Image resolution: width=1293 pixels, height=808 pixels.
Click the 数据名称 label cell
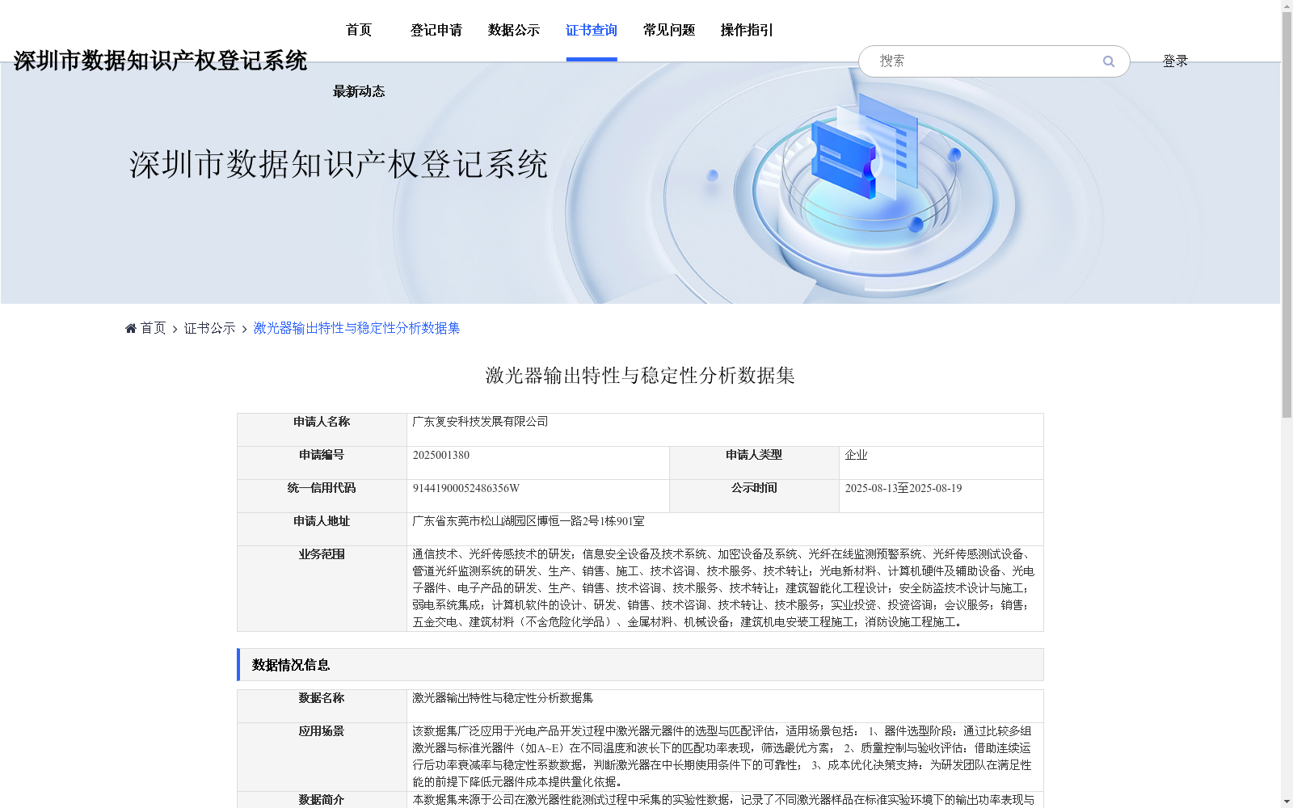click(322, 706)
